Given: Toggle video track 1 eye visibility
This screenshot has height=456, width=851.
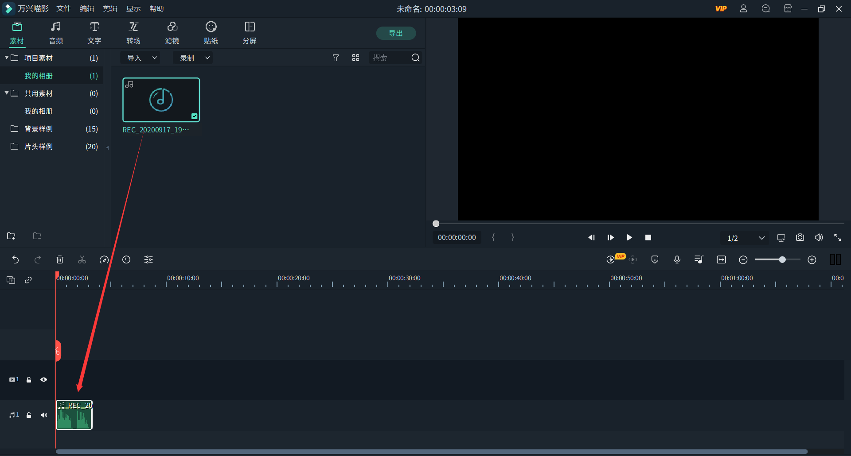Looking at the screenshot, I should click(x=44, y=380).
